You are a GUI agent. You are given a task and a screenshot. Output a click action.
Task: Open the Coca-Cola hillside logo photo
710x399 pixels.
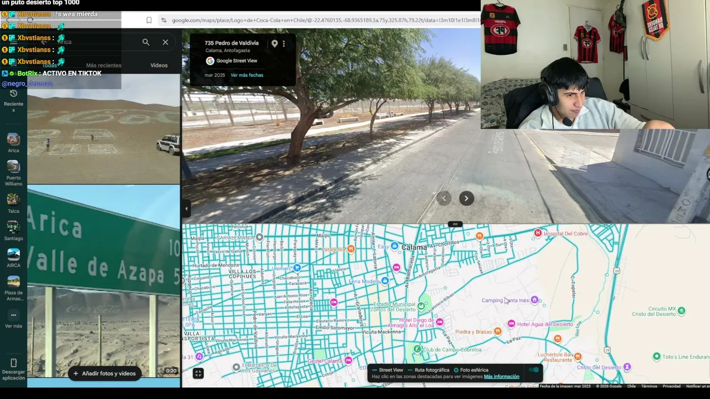click(x=104, y=129)
